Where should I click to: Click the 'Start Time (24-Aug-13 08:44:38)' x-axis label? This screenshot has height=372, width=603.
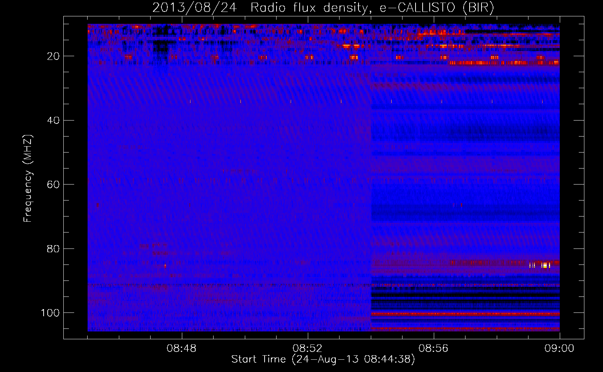tap(323, 359)
